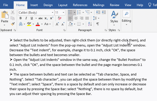Click the first bullet arrow before "Select"
Viewport: 157px width, 101px height.
(x=11, y=40)
